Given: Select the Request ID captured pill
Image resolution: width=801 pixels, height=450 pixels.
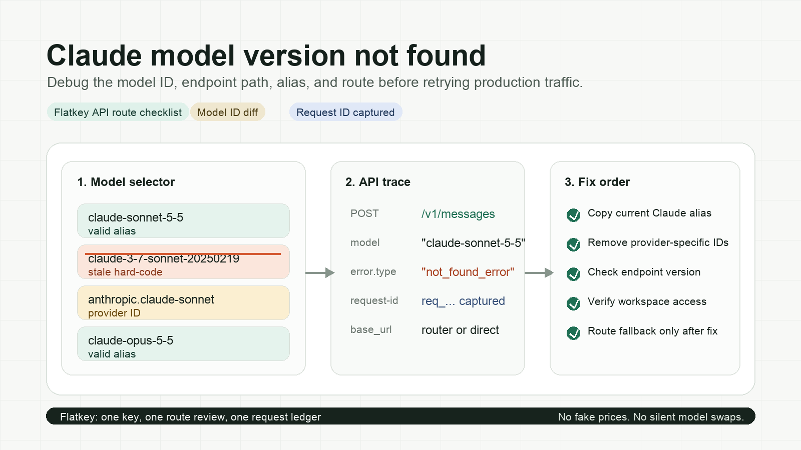Looking at the screenshot, I should click(345, 112).
